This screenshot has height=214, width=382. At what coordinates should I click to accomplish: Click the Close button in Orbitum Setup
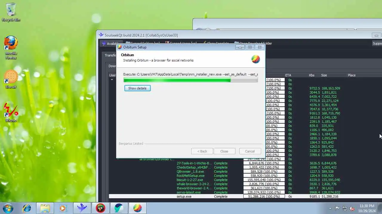tap(224, 151)
